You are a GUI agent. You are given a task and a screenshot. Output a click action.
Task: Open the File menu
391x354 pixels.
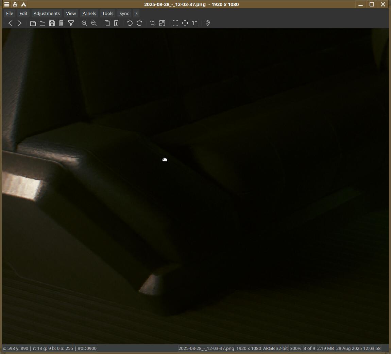coord(10,14)
